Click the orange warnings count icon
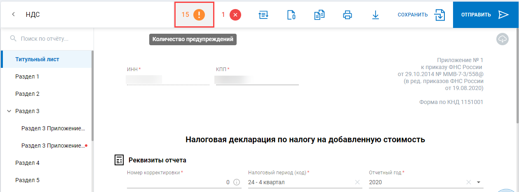Image resolution: width=519 pixels, height=192 pixels. pos(199,15)
